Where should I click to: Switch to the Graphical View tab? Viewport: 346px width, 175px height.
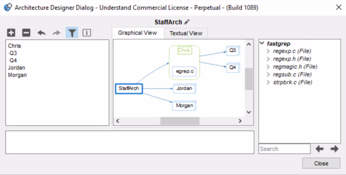pyautogui.click(x=137, y=33)
